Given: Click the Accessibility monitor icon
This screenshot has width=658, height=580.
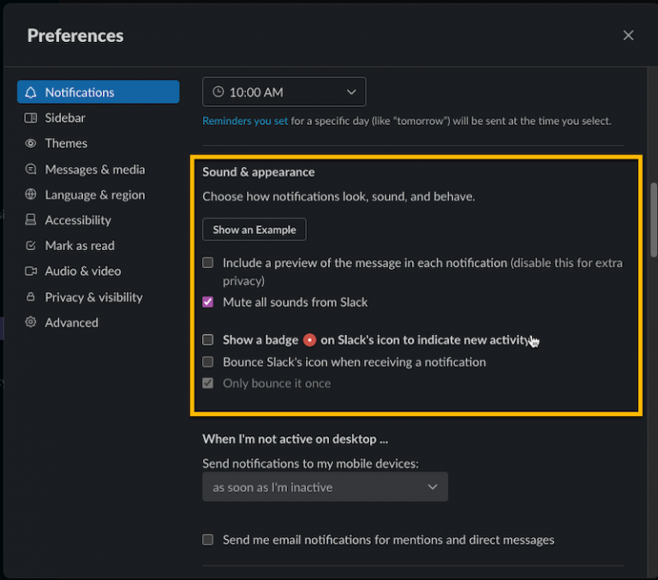Looking at the screenshot, I should point(31,220).
